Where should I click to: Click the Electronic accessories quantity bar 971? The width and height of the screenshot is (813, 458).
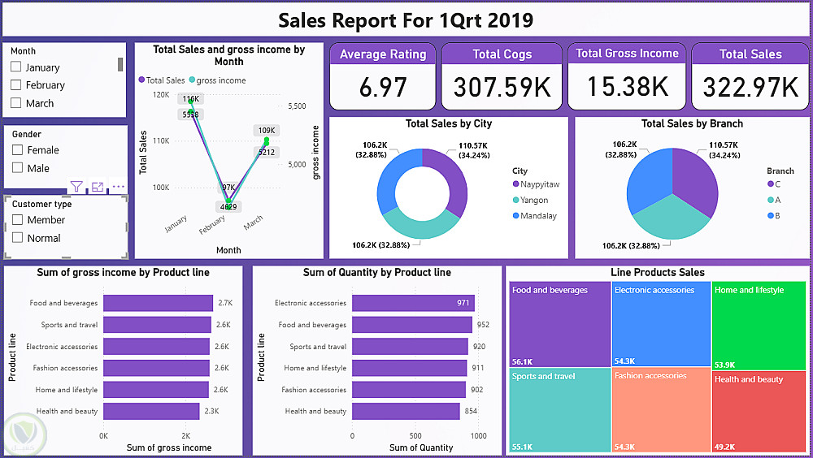point(413,303)
